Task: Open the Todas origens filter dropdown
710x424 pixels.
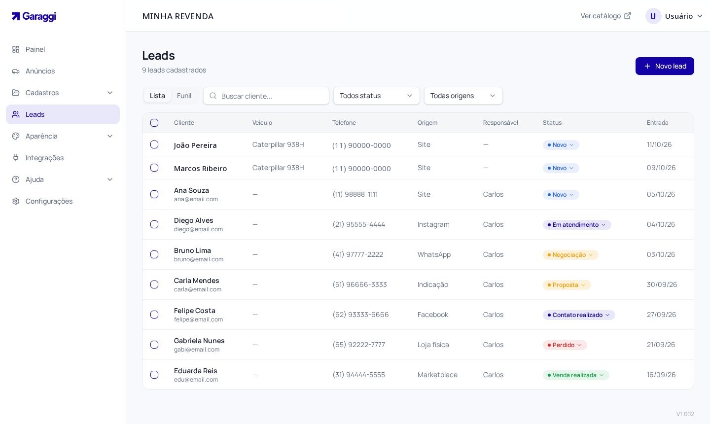Action: 463,96
